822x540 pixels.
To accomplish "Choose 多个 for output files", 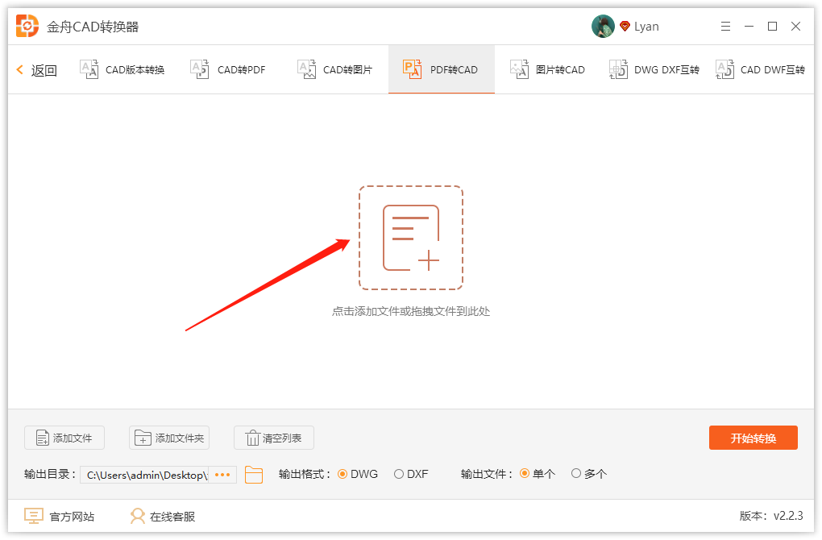I will click(x=578, y=474).
